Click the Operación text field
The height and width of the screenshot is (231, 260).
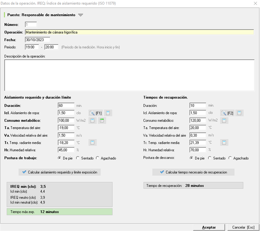tap(139, 32)
